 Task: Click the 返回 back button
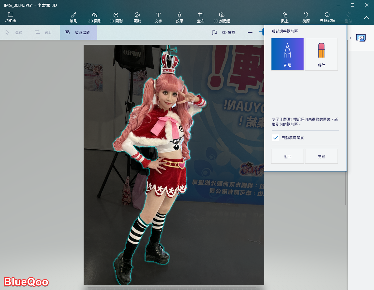[x=287, y=157]
